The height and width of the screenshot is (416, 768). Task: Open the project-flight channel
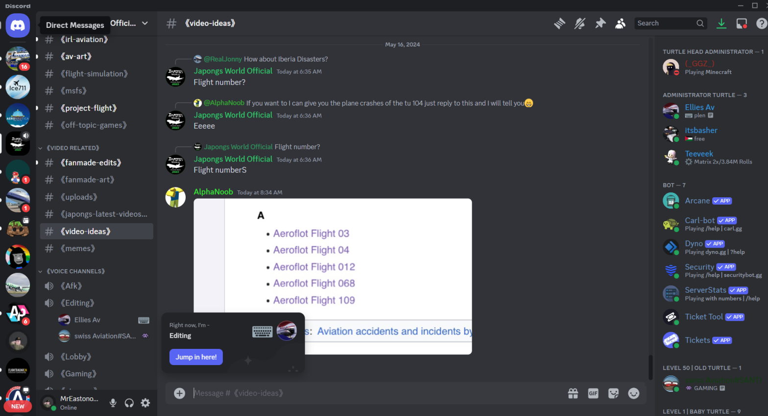point(96,108)
